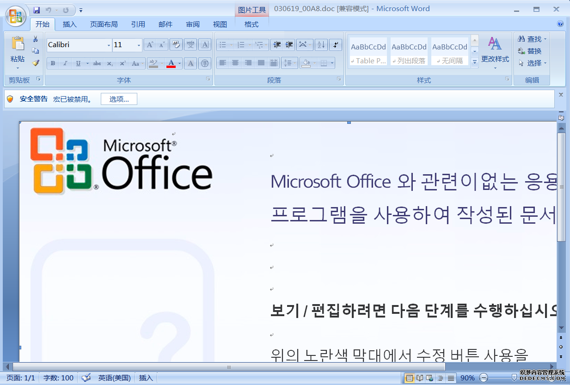
Task: Cut selection with the scissors icon
Action: (x=36, y=39)
